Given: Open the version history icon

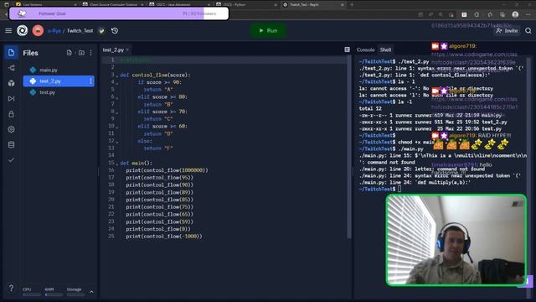Looking at the screenshot, I should point(115,31).
